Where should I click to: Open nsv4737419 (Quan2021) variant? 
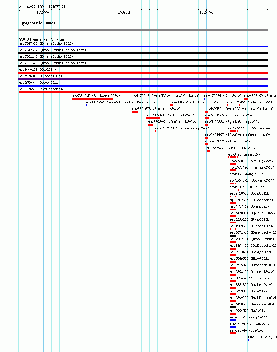[x=249, y=206]
